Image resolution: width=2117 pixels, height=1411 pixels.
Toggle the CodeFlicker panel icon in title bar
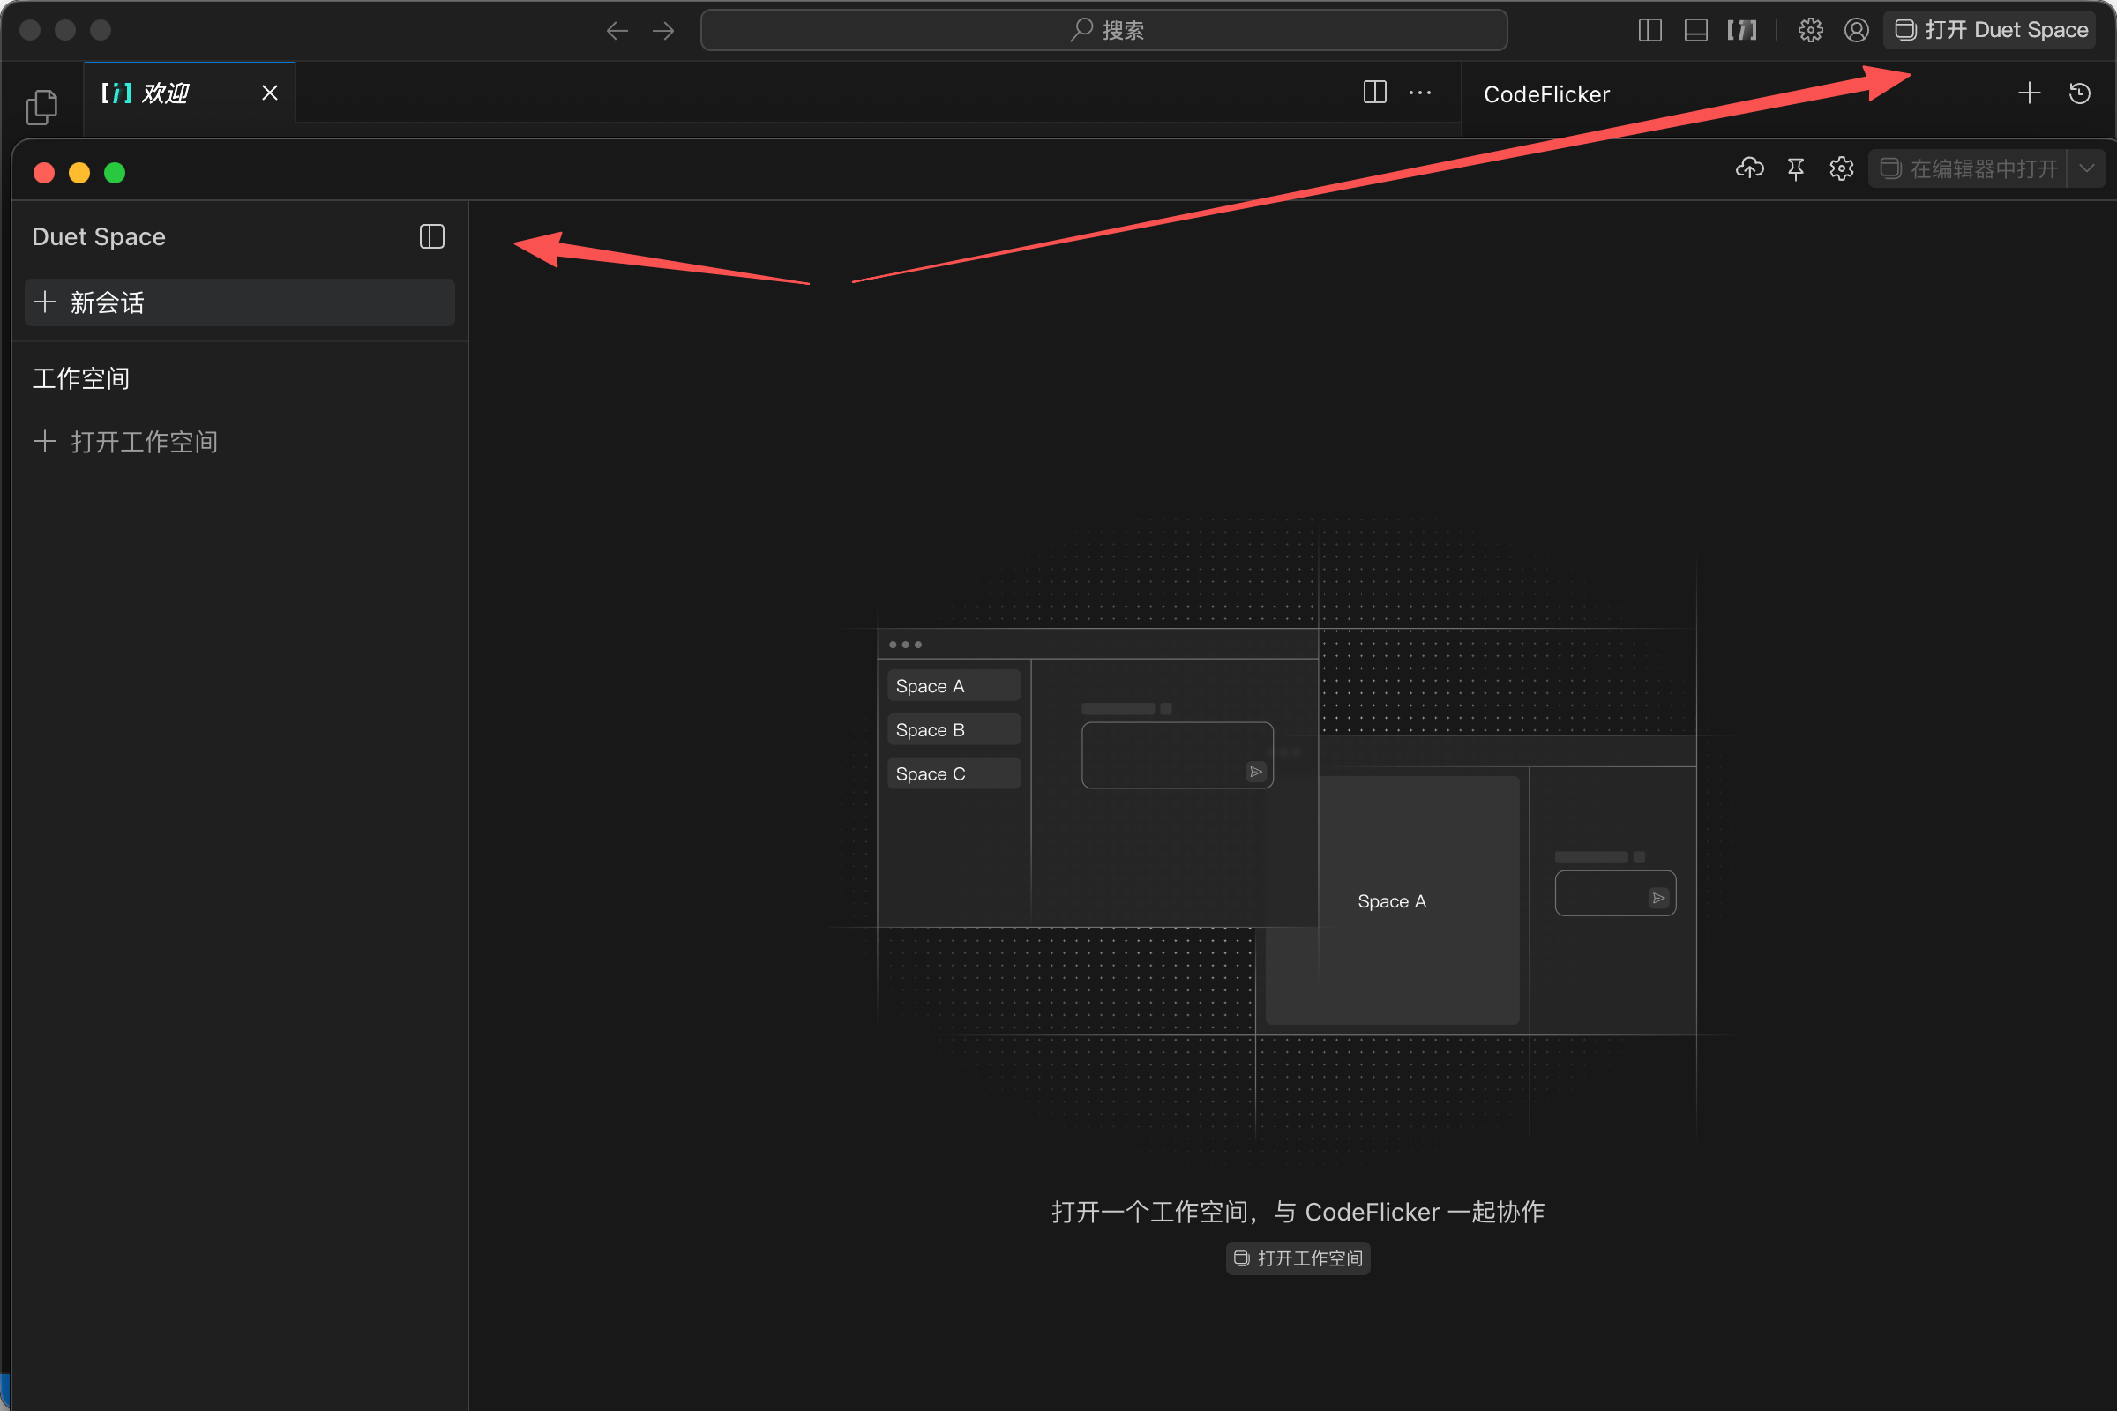tap(1741, 31)
